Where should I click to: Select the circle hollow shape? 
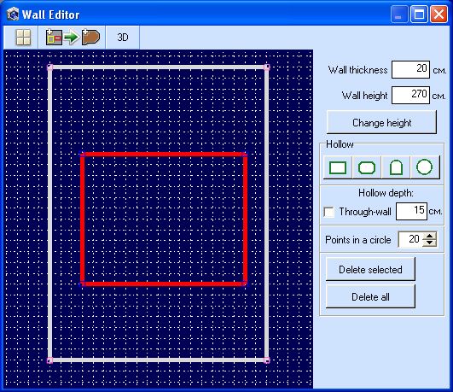click(x=424, y=167)
